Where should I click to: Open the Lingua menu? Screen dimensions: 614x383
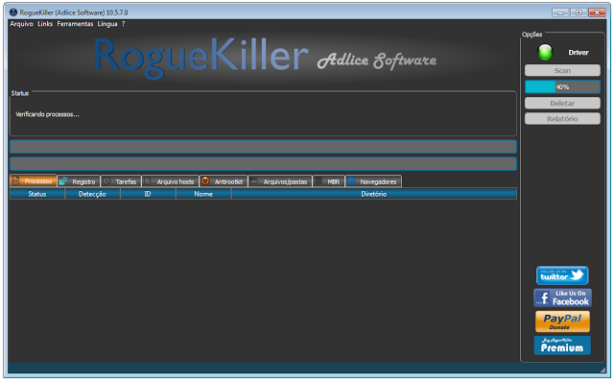[107, 24]
